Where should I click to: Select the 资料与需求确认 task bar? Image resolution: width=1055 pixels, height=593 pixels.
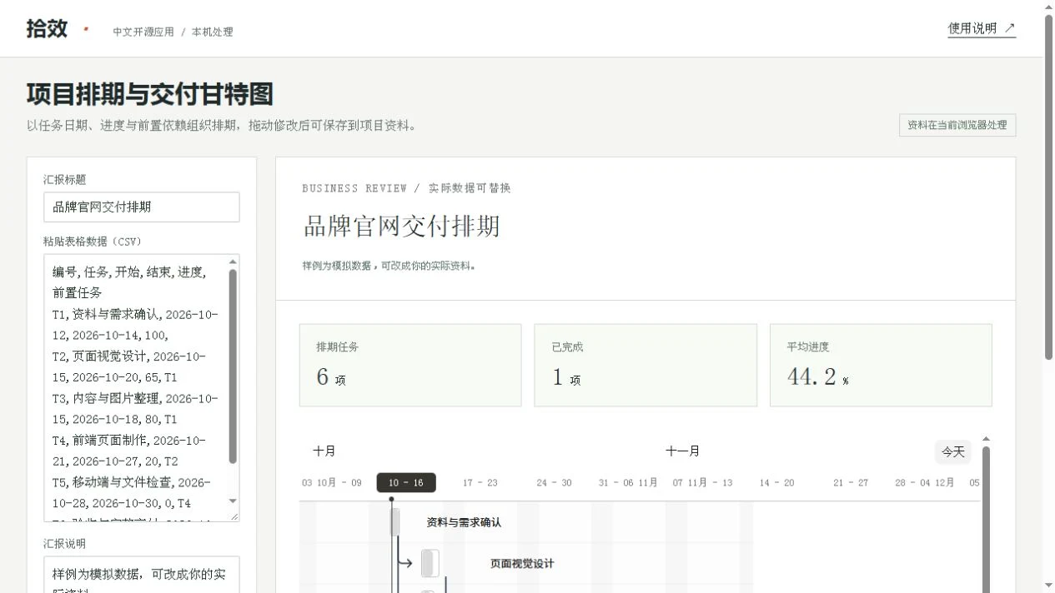[x=395, y=522]
